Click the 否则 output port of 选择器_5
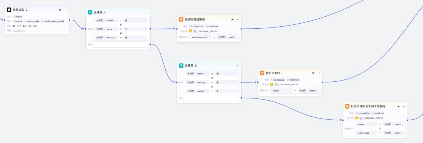 tap(241, 98)
